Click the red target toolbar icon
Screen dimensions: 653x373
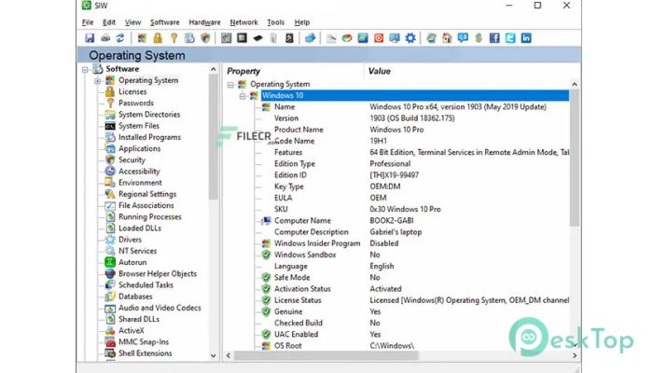(379, 38)
